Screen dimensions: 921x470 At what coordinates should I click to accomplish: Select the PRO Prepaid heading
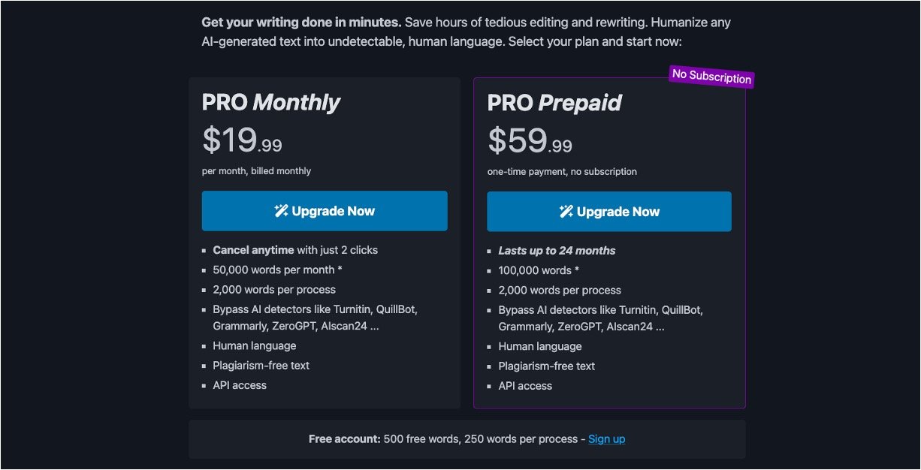coord(554,103)
